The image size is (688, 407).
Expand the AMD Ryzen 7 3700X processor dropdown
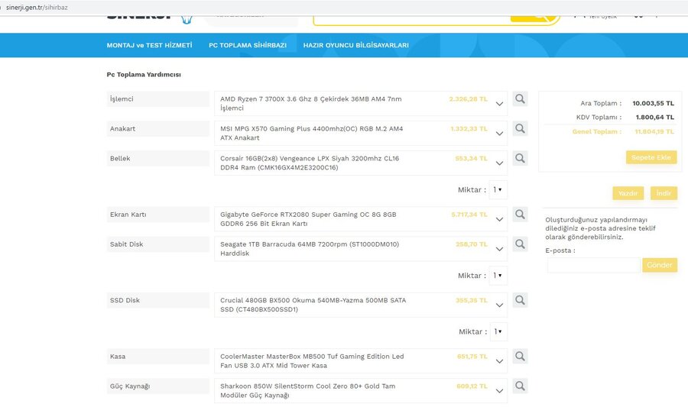coord(499,104)
